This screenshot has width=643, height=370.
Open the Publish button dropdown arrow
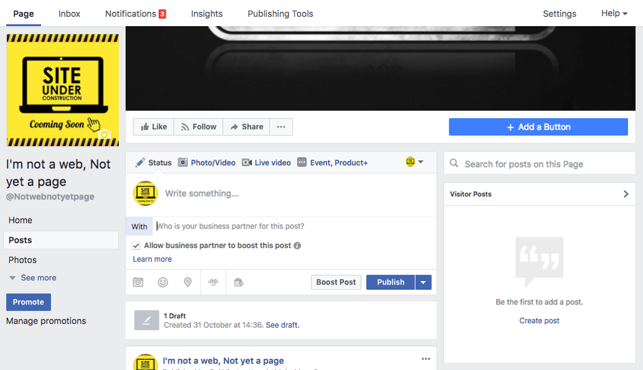[423, 282]
